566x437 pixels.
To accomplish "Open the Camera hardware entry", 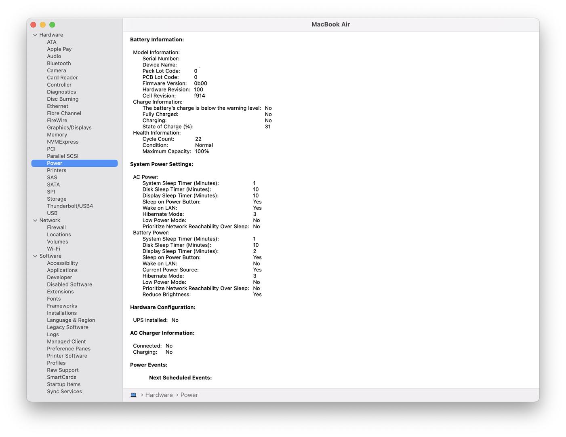I will pos(56,70).
